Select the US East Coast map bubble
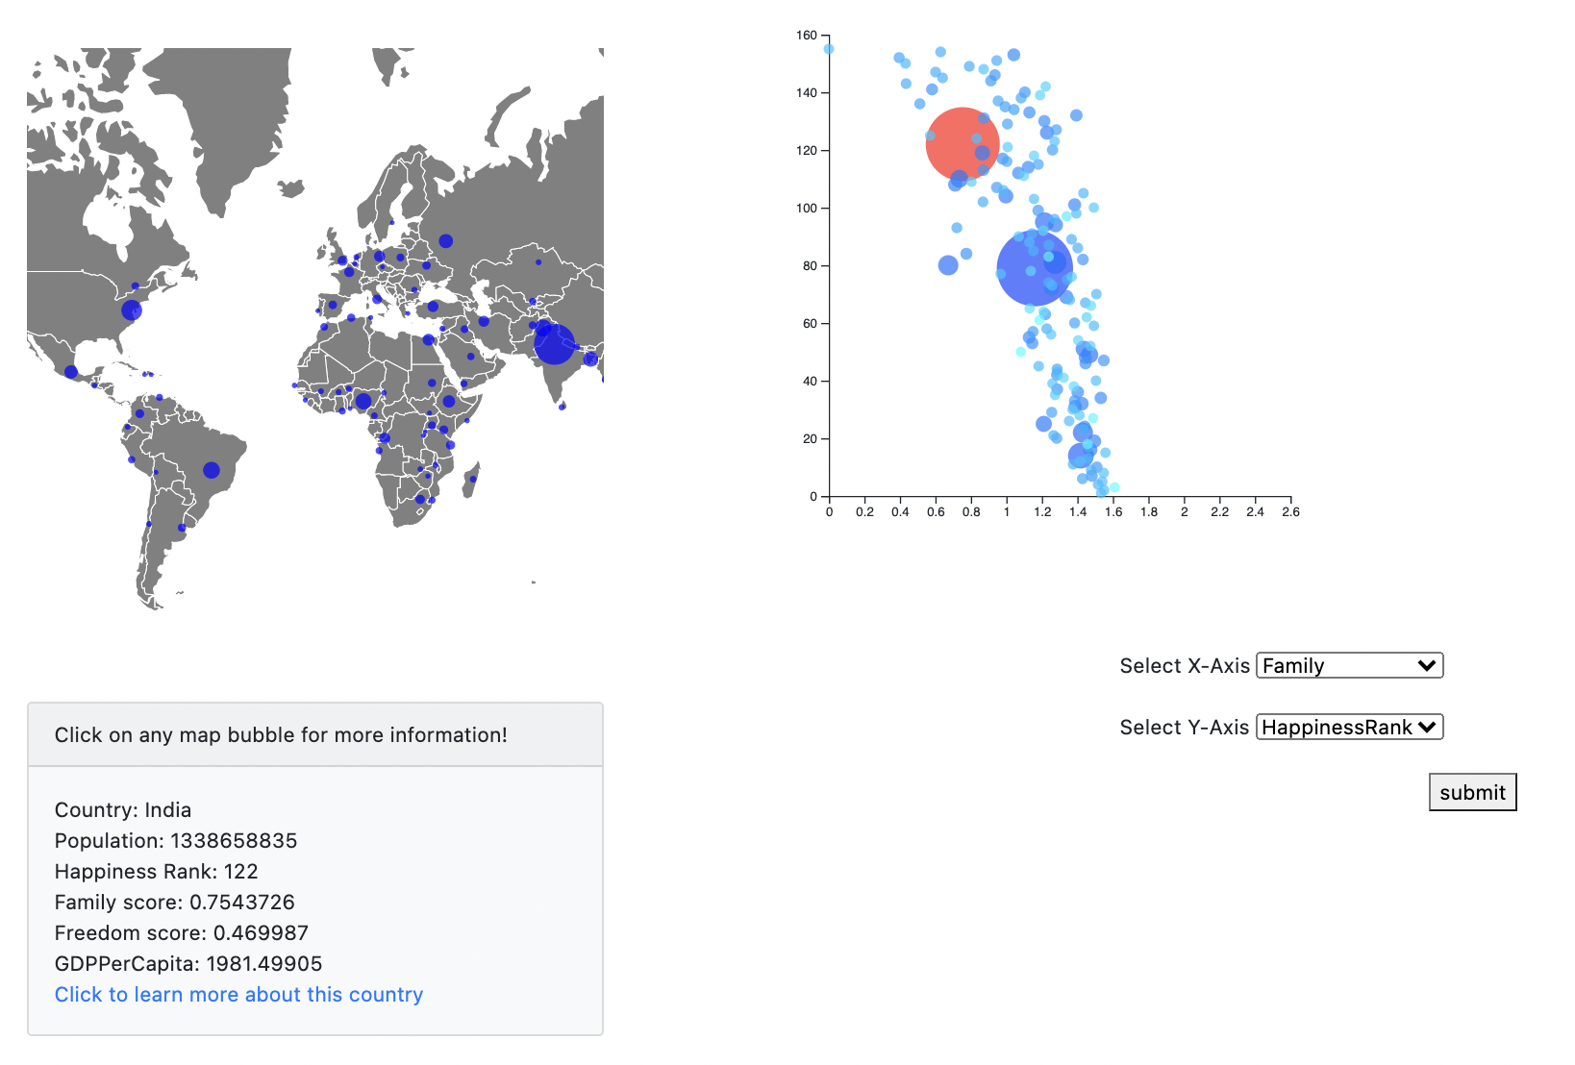 pyautogui.click(x=132, y=310)
